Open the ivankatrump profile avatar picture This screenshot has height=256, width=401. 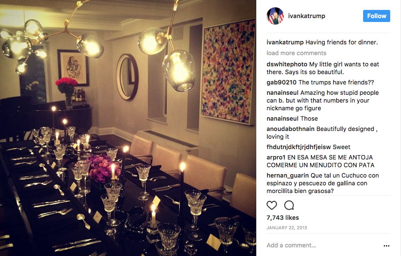click(x=275, y=16)
